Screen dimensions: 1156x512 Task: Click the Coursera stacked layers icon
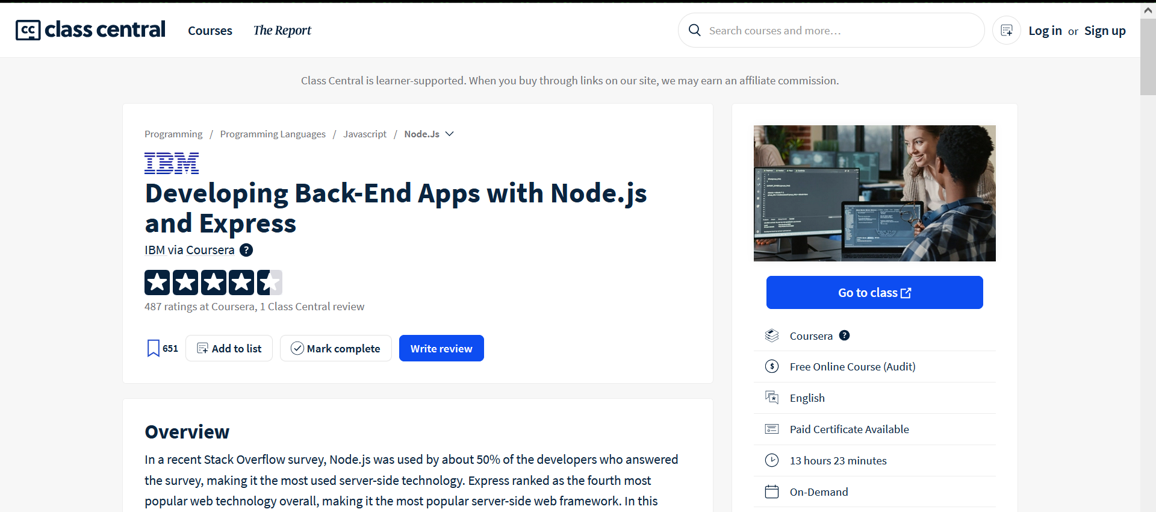772,336
